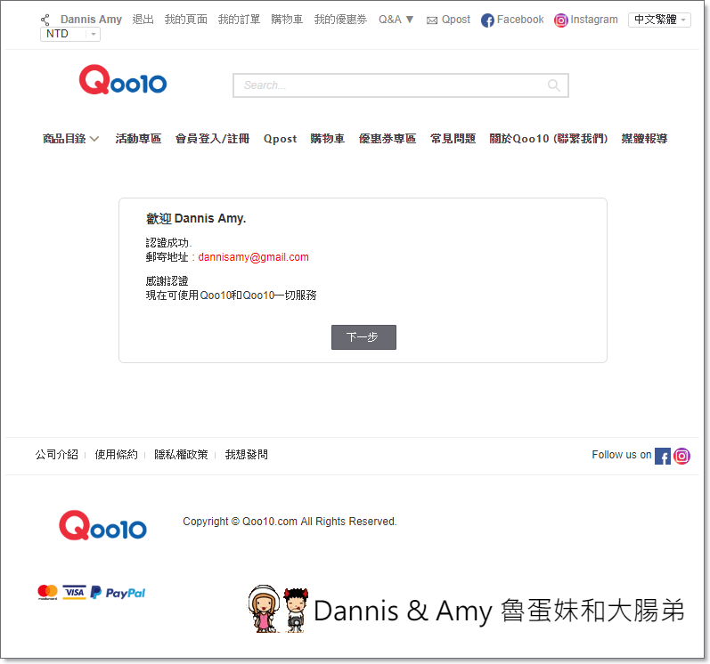Open 使用條約 footer link

(x=117, y=454)
